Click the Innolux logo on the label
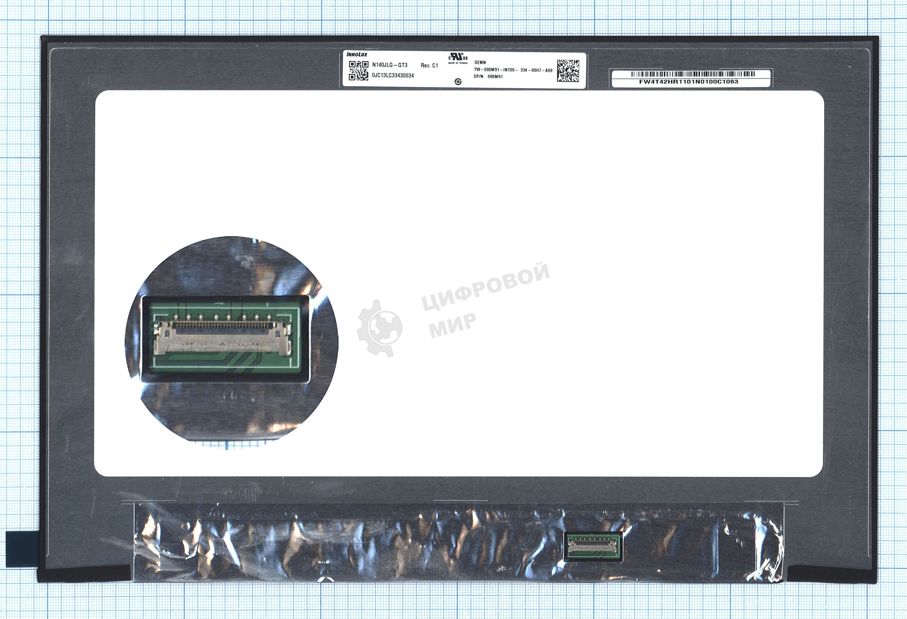The width and height of the screenshot is (907, 619). click(357, 54)
